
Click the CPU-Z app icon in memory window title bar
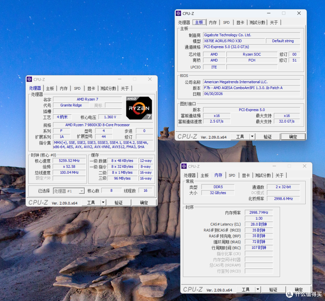[x=184, y=166]
